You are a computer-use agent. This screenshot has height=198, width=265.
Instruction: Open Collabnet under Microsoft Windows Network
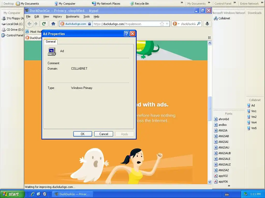pyautogui.click(x=222, y=18)
